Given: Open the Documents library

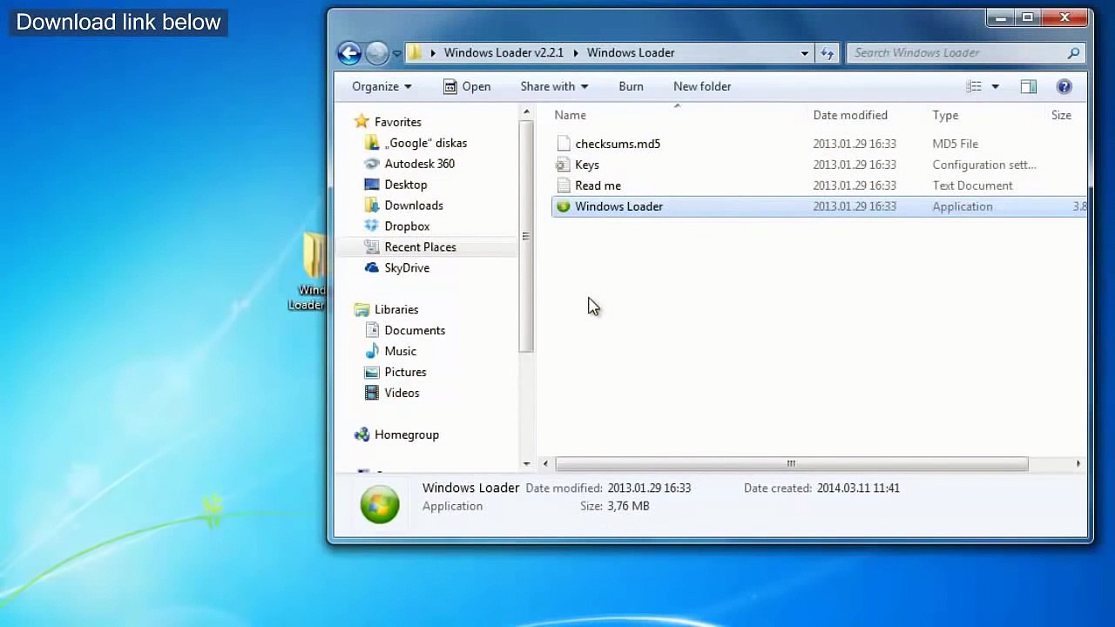Looking at the screenshot, I should coord(415,331).
